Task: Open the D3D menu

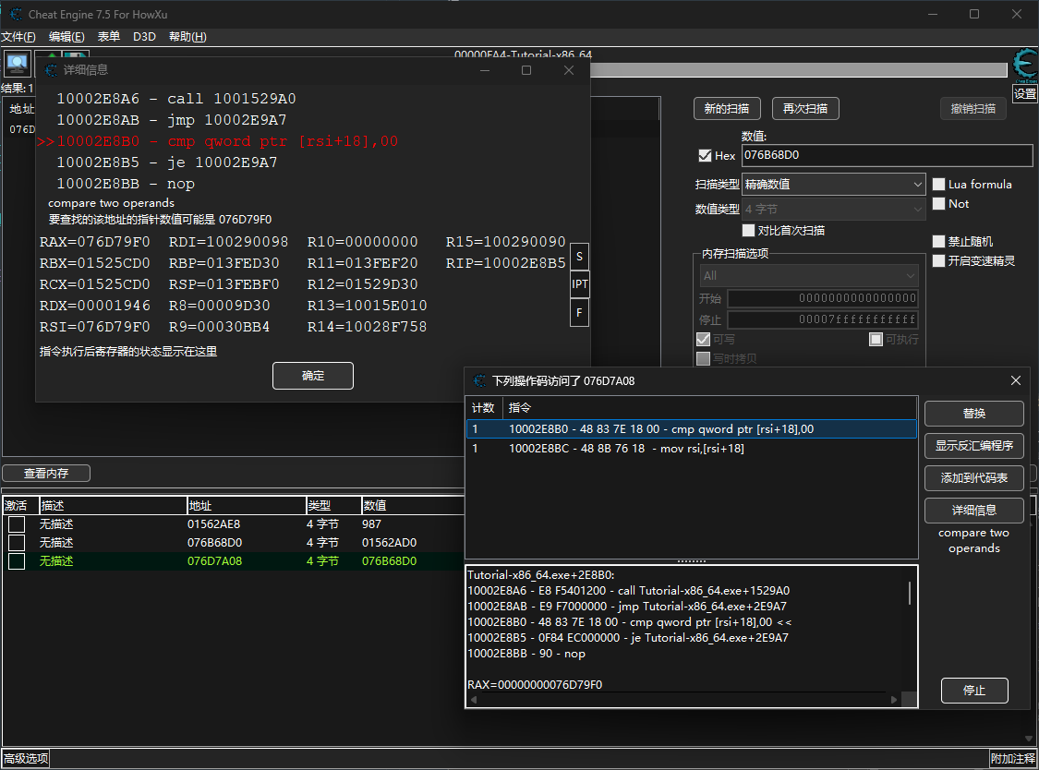Action: [x=144, y=37]
